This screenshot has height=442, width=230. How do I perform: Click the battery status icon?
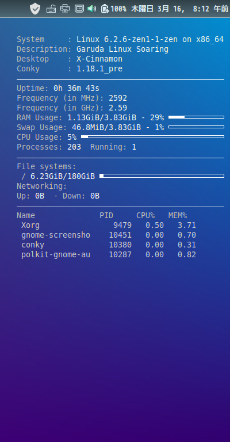pyautogui.click(x=105, y=9)
